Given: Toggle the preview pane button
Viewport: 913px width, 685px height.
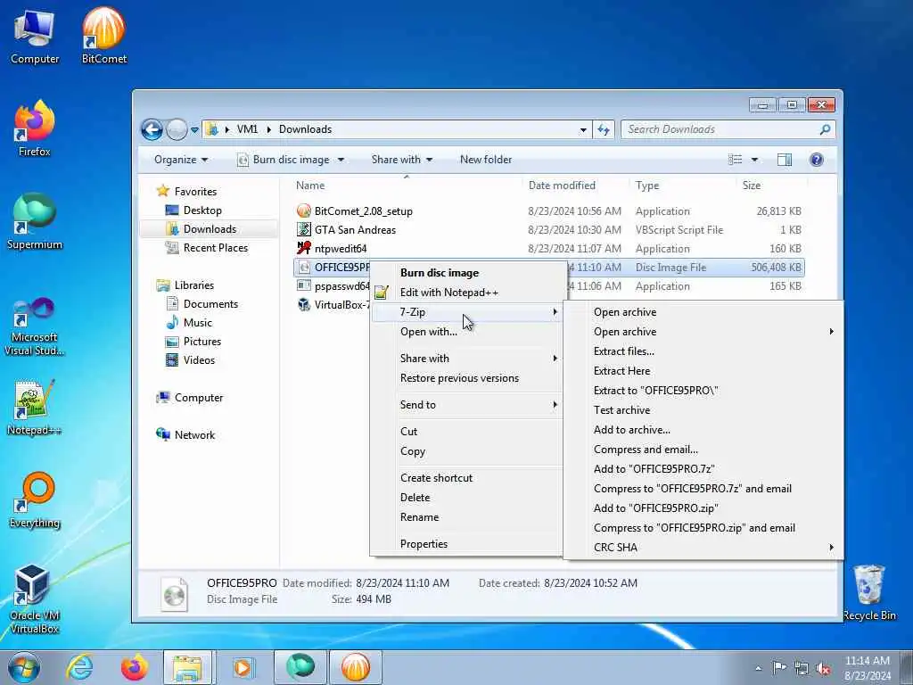Looking at the screenshot, I should coord(785,160).
